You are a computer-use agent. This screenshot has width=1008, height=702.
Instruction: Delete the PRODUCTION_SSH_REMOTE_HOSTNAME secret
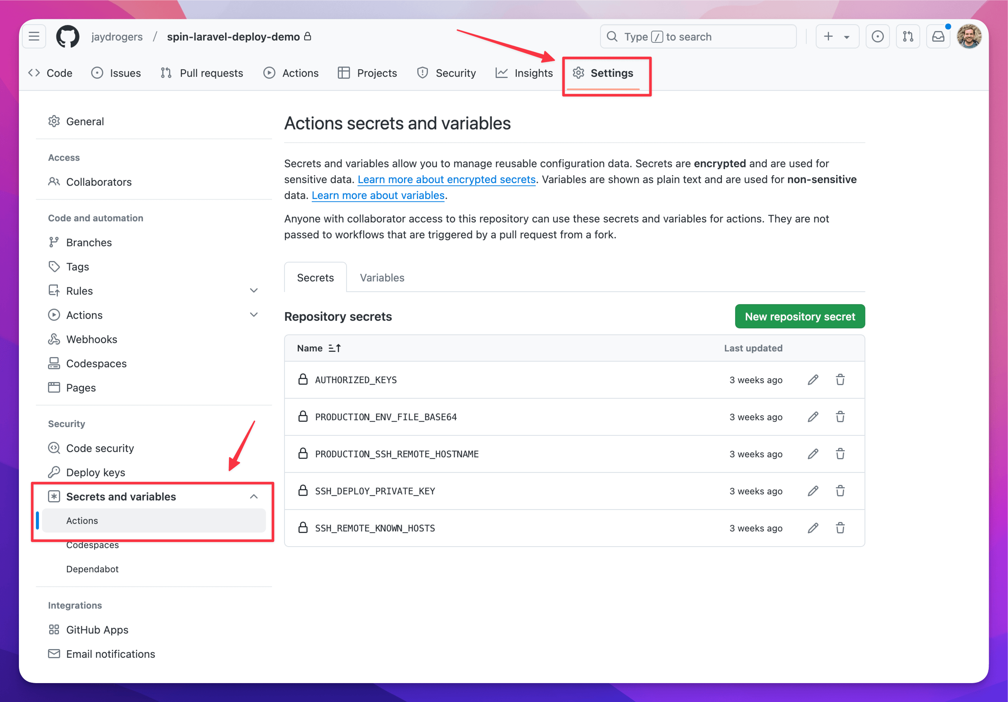coord(840,454)
